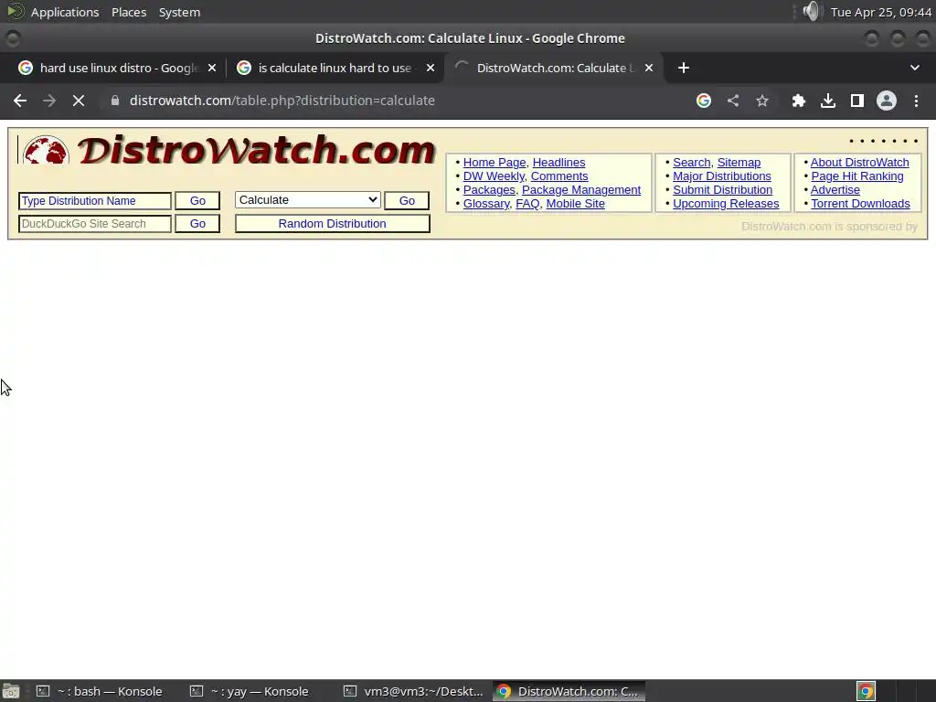Image resolution: width=936 pixels, height=702 pixels.
Task: Select DistroWatch Chrome taskbar entry
Action: click(x=569, y=691)
